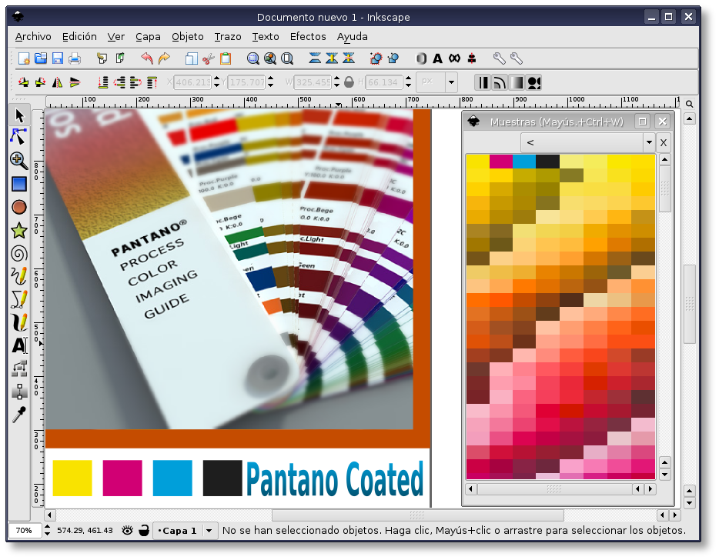719x560 pixels.
Task: Cut selection using the scissors icon
Action: pyautogui.click(x=208, y=58)
